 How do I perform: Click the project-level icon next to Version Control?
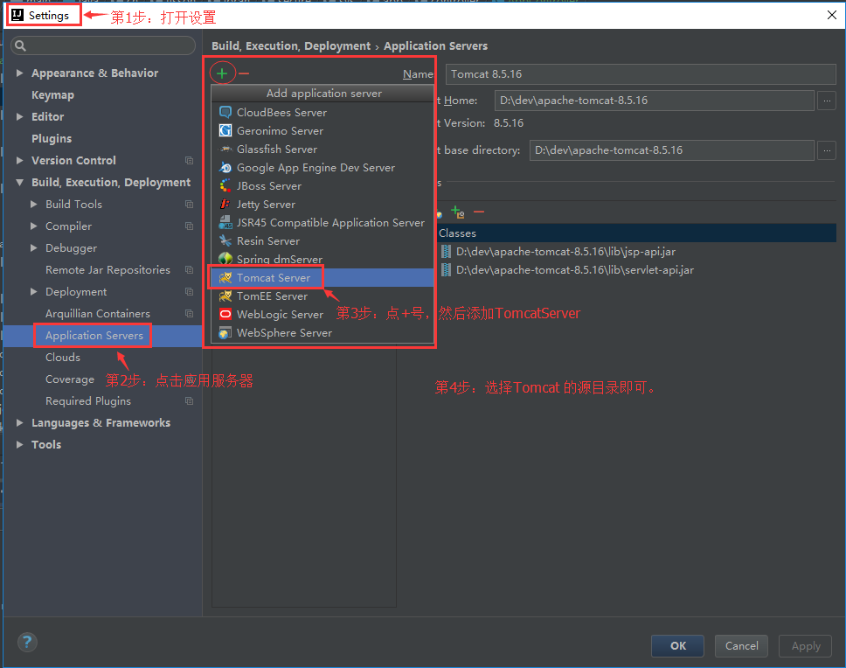189,160
